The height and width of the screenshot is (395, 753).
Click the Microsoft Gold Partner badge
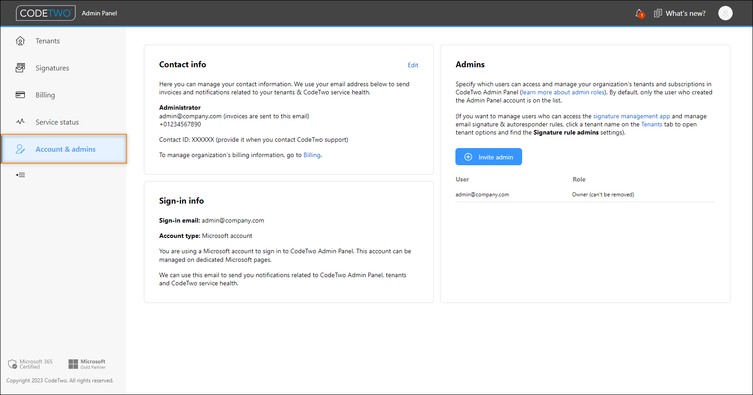point(87,364)
